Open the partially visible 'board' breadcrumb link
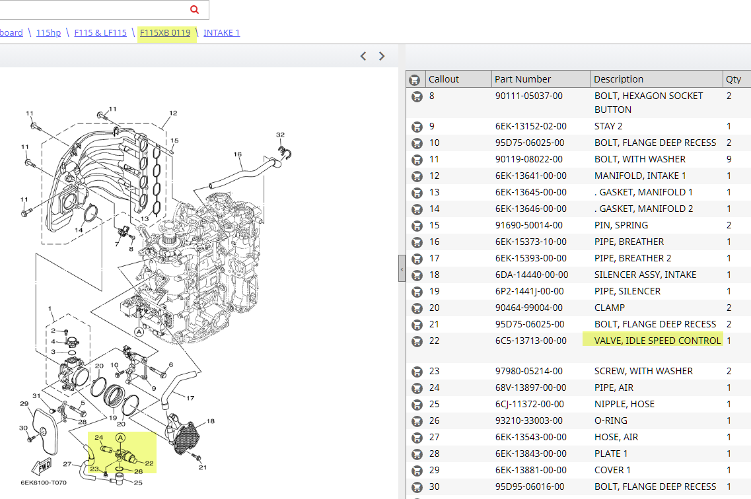The image size is (751, 499). (x=11, y=32)
